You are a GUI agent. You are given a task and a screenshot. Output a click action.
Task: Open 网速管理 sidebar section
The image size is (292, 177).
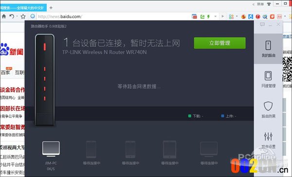tap(268, 79)
